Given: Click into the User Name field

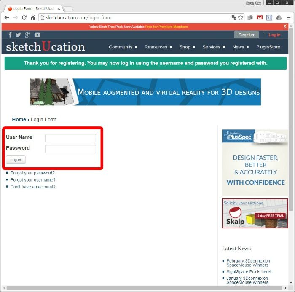Looking at the screenshot, I should (x=70, y=138).
